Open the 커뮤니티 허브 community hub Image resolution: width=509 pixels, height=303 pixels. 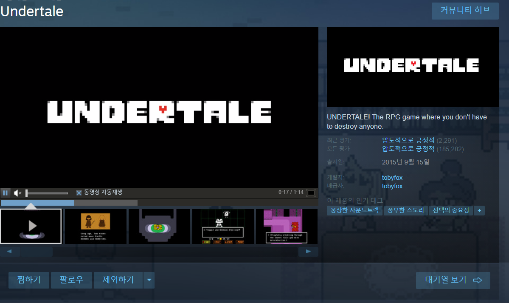pyautogui.click(x=465, y=11)
